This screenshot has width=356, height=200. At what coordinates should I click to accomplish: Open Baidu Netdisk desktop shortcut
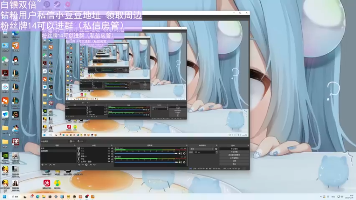point(5,88)
